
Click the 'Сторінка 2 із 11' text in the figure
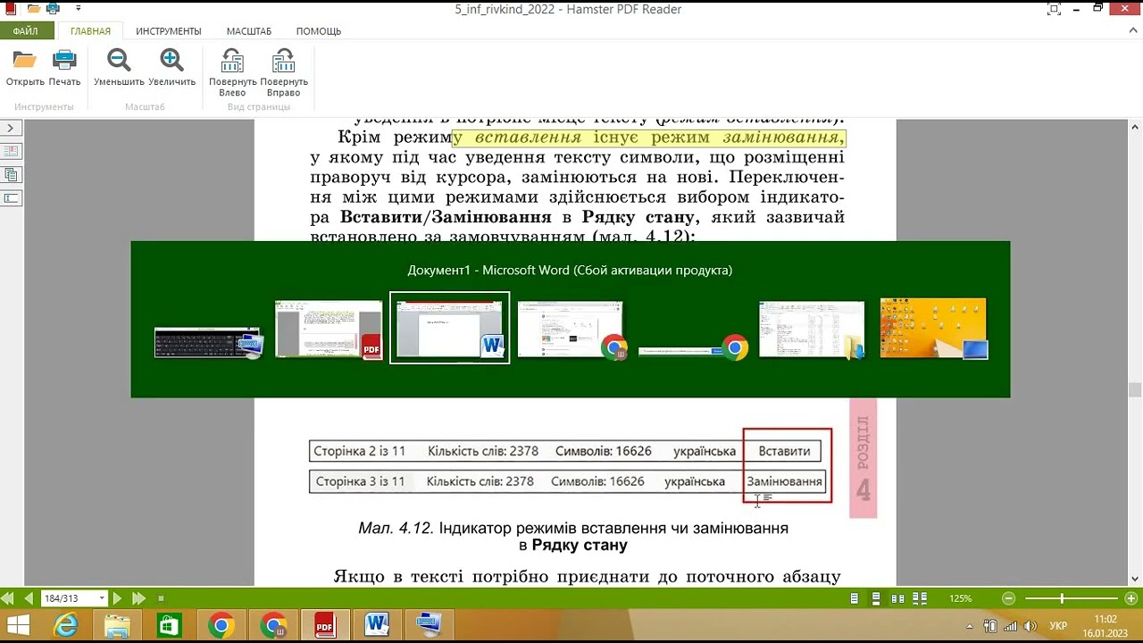(360, 452)
